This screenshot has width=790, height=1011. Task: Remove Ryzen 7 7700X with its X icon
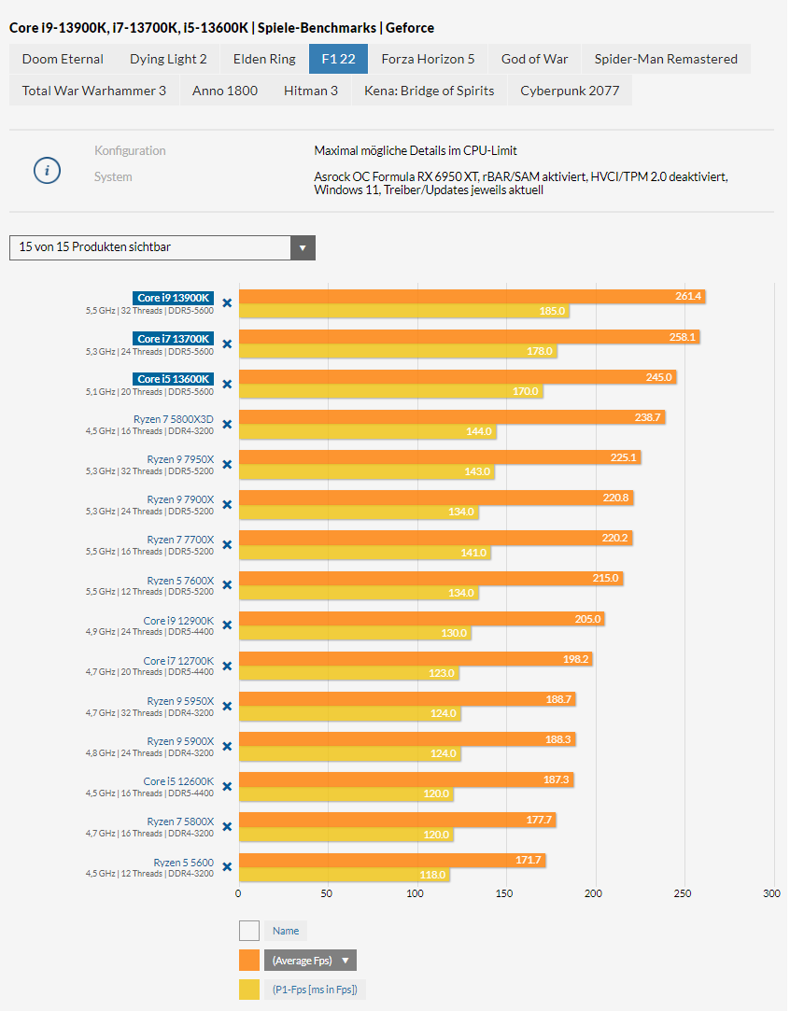pyautogui.click(x=227, y=545)
